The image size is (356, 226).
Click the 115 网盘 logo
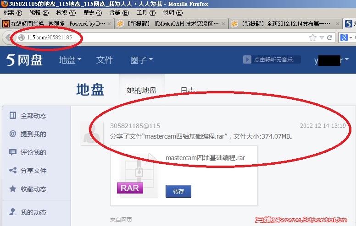click(x=24, y=60)
